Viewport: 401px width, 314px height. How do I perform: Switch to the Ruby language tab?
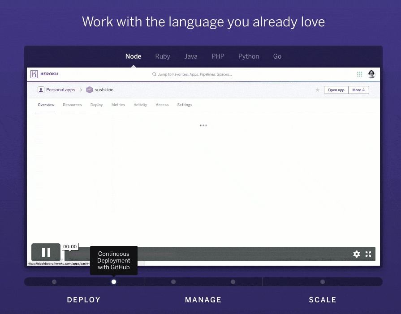click(163, 56)
